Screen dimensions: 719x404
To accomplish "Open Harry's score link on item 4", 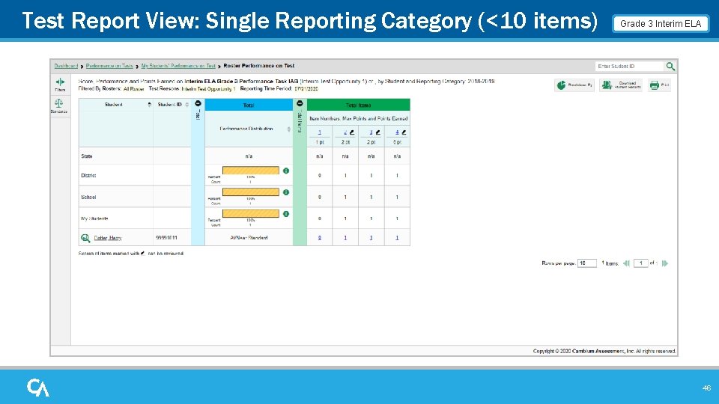I will point(397,238).
